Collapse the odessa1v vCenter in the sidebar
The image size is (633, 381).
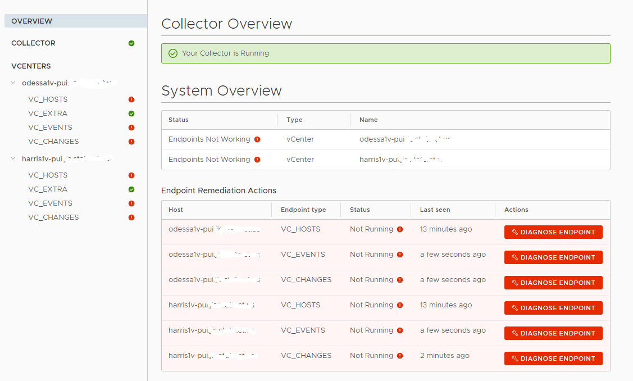(12, 83)
